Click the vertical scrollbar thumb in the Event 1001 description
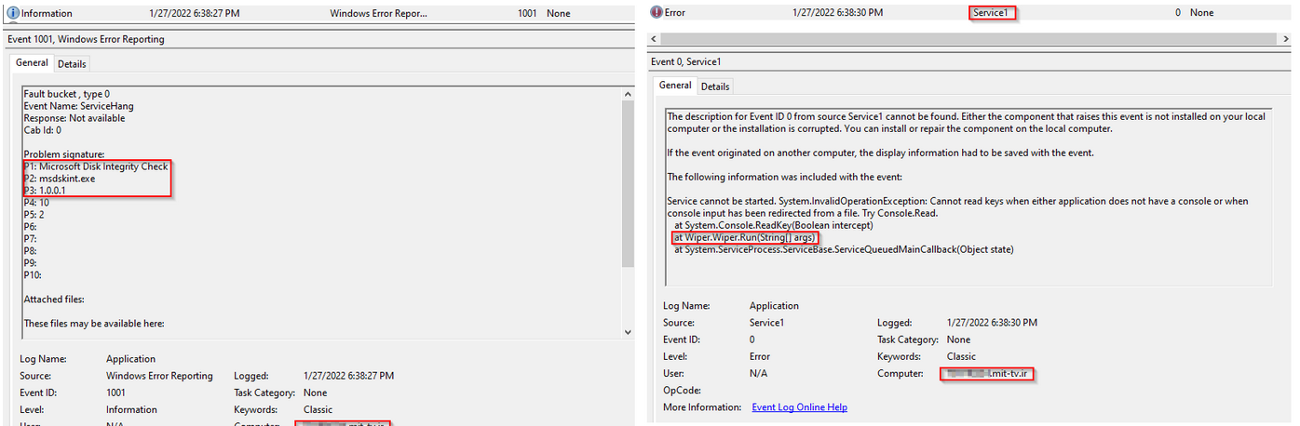 [628, 186]
